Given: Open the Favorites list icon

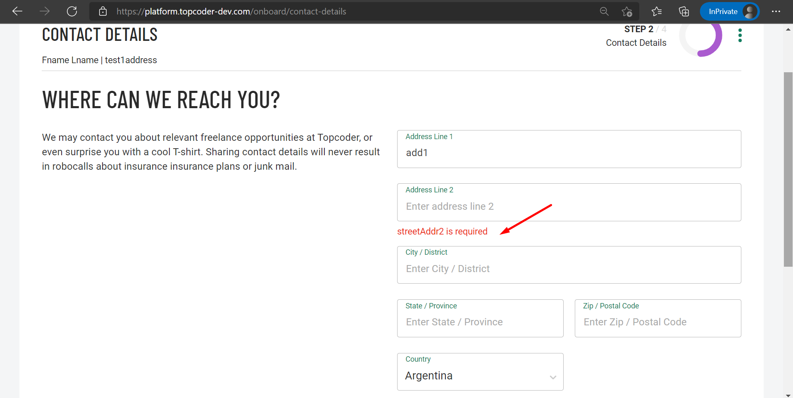Looking at the screenshot, I should point(656,12).
